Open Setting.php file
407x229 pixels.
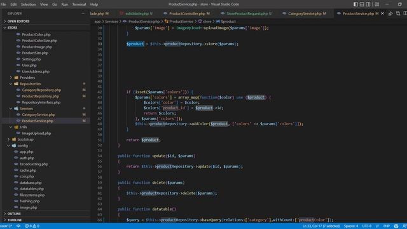(31, 59)
